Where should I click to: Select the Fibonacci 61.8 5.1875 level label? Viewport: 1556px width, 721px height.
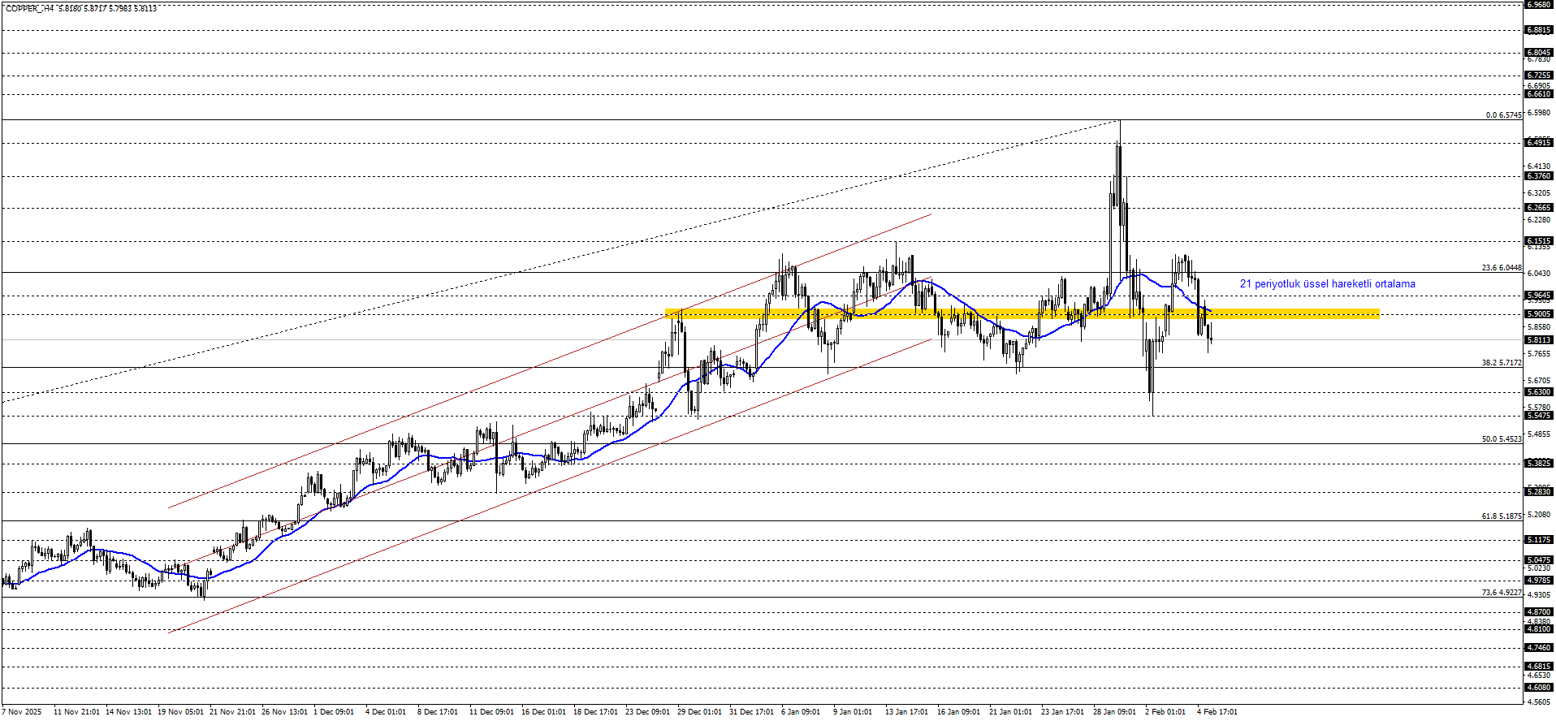coord(1501,516)
